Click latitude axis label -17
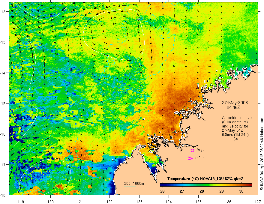Image resolution: width=264 pixels, height=204 pixels. [3, 164]
